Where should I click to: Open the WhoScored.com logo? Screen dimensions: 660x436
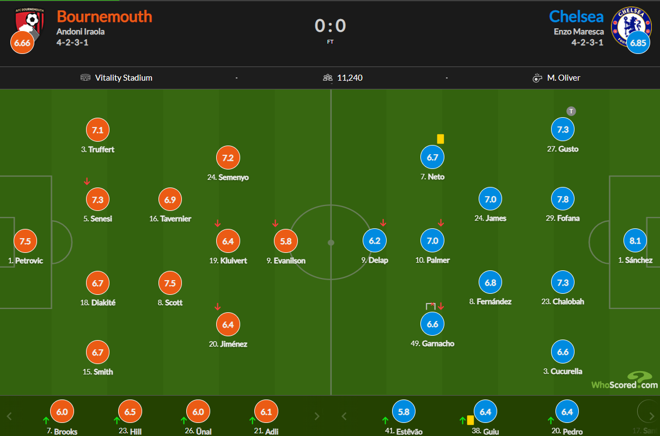pos(624,381)
